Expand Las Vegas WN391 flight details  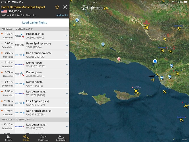coord(67,126)
